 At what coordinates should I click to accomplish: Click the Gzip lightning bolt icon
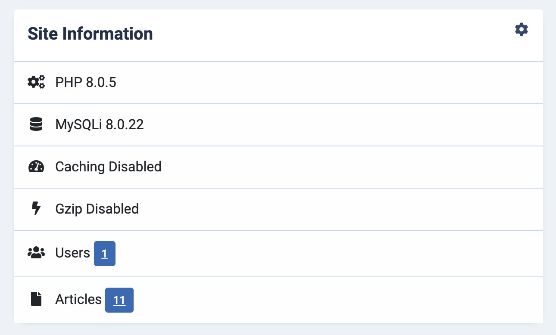tap(36, 209)
